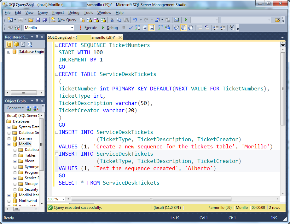Image resolution: width=290 pixels, height=224 pixels.
Task: Click the Analysis Services MDX Query icon
Action: [89, 20]
